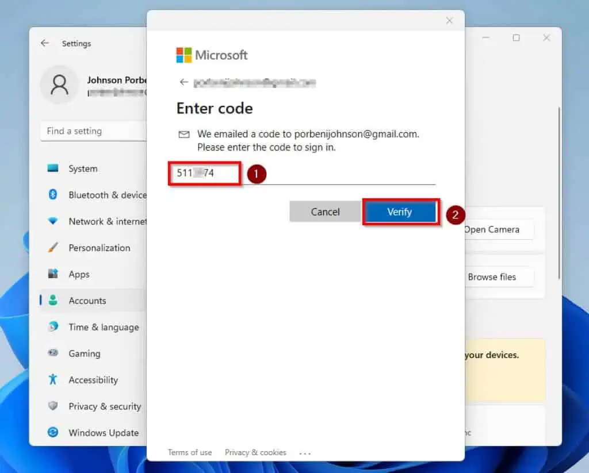The height and width of the screenshot is (473, 589).
Task: Click the Verify button
Action: coord(400,212)
